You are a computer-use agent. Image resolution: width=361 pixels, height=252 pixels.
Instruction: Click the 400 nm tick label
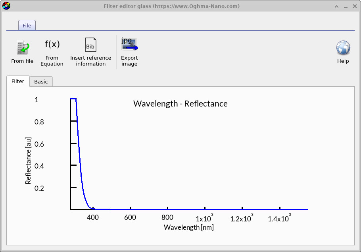(93, 217)
